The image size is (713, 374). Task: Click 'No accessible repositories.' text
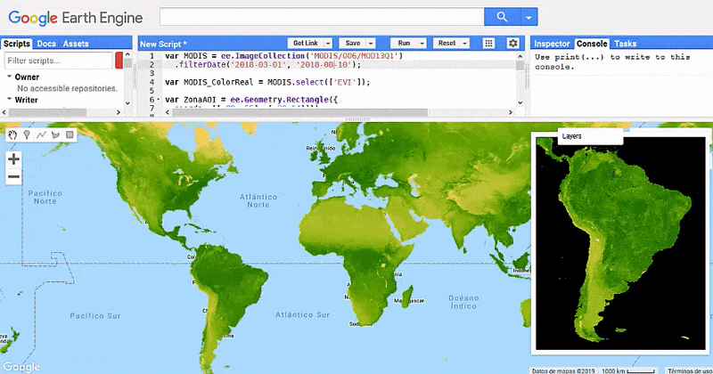click(68, 88)
